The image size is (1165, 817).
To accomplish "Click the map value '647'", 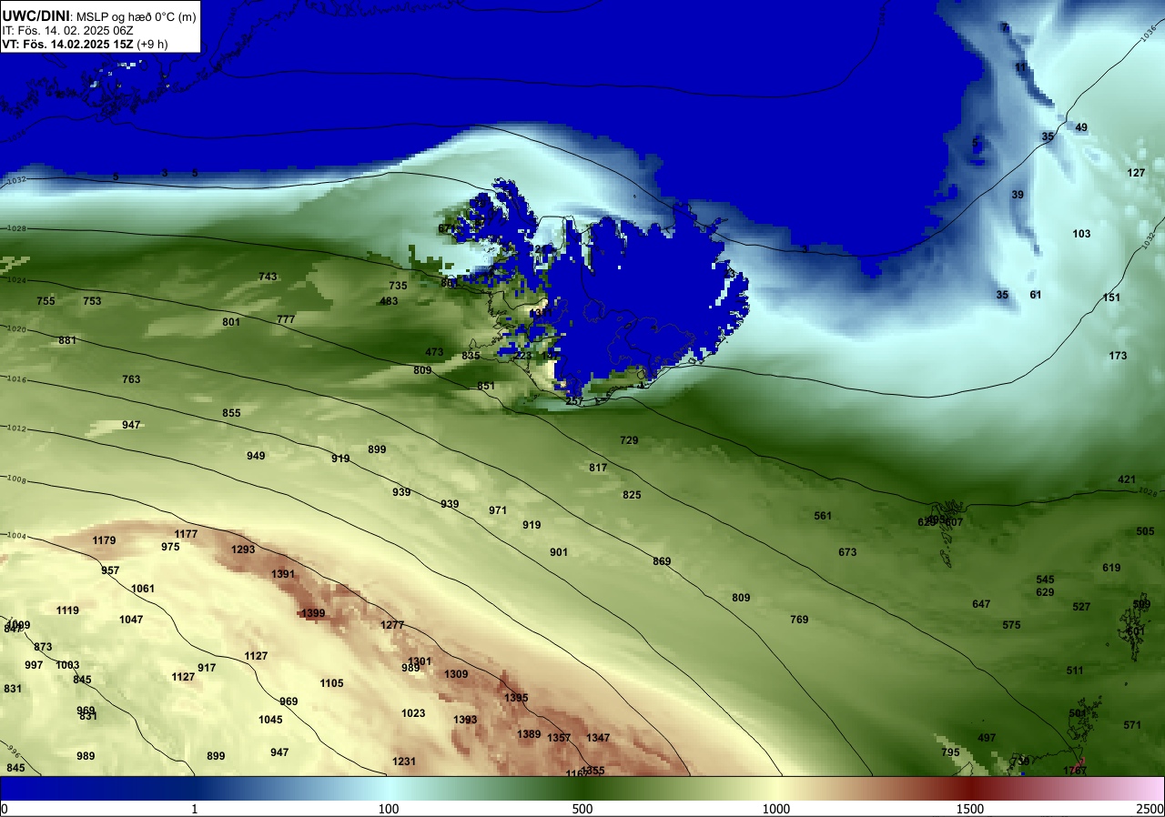I will [x=981, y=604].
